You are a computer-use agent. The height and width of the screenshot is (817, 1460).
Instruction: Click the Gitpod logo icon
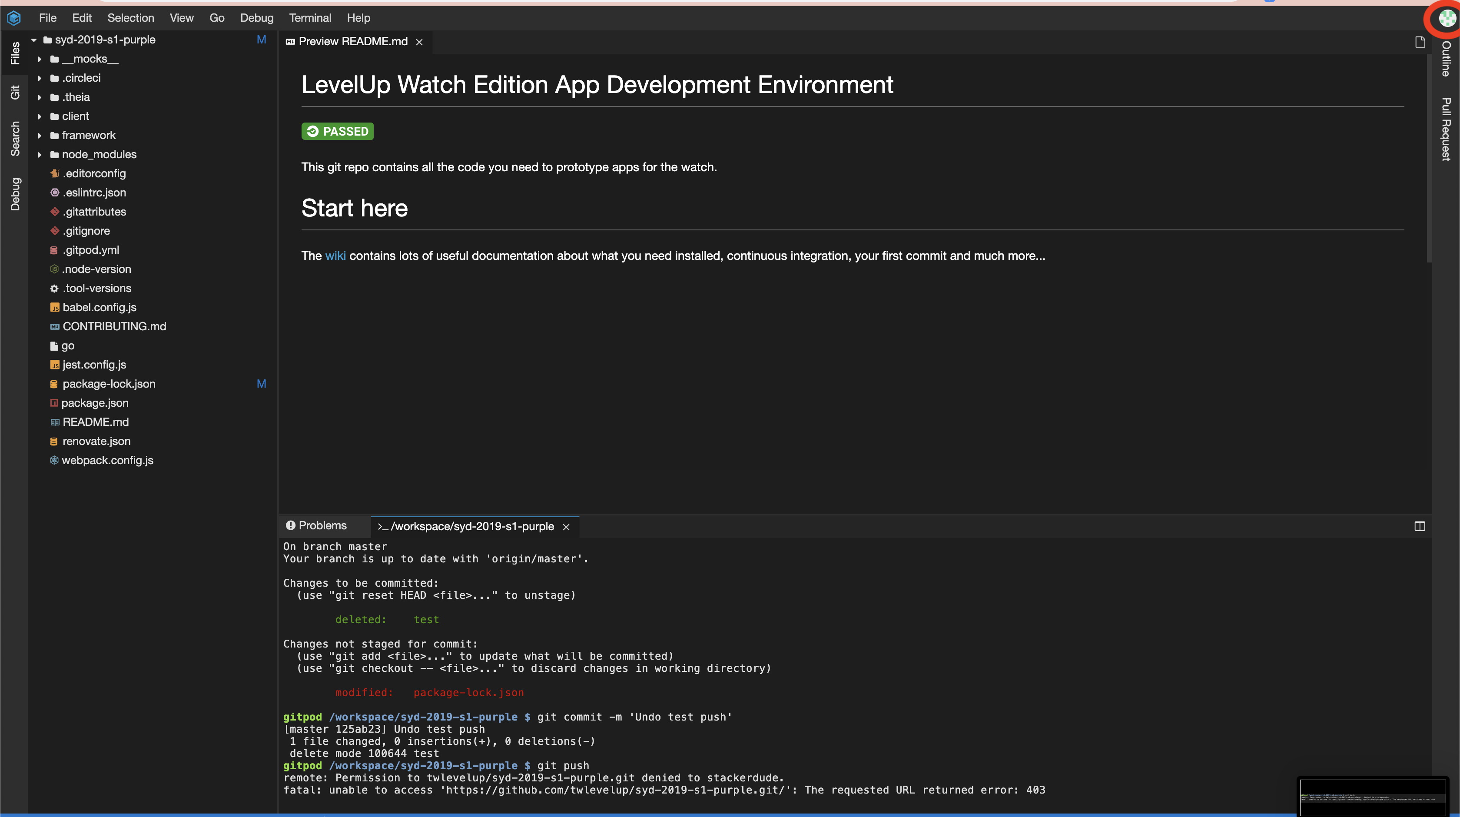coord(14,18)
